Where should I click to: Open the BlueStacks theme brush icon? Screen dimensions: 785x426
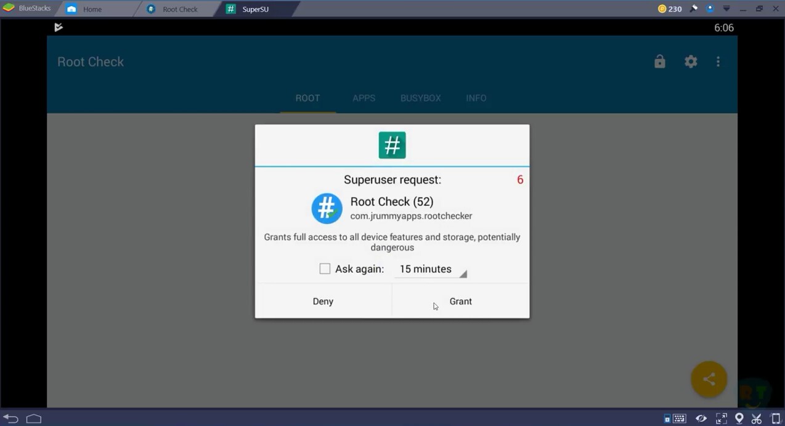[694, 9]
